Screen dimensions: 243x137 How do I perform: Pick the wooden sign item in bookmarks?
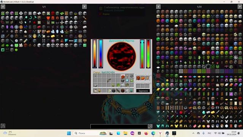pos(85,41)
